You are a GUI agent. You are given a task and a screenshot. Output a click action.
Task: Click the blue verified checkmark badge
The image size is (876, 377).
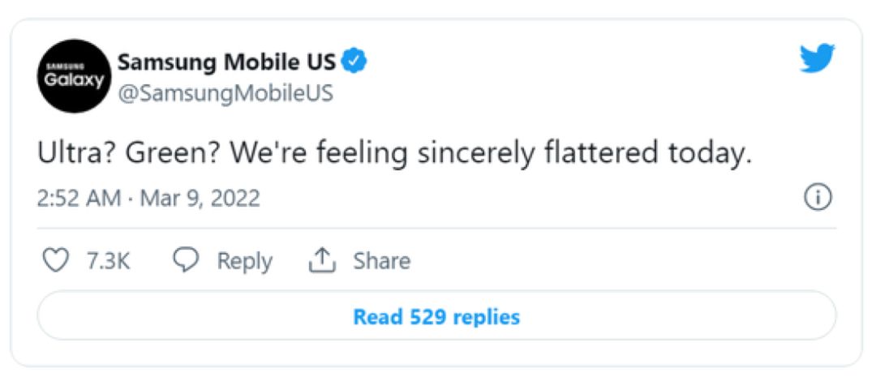354,61
